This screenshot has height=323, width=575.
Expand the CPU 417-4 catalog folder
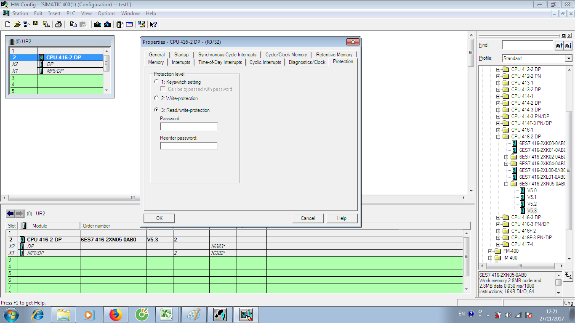pos(498,244)
